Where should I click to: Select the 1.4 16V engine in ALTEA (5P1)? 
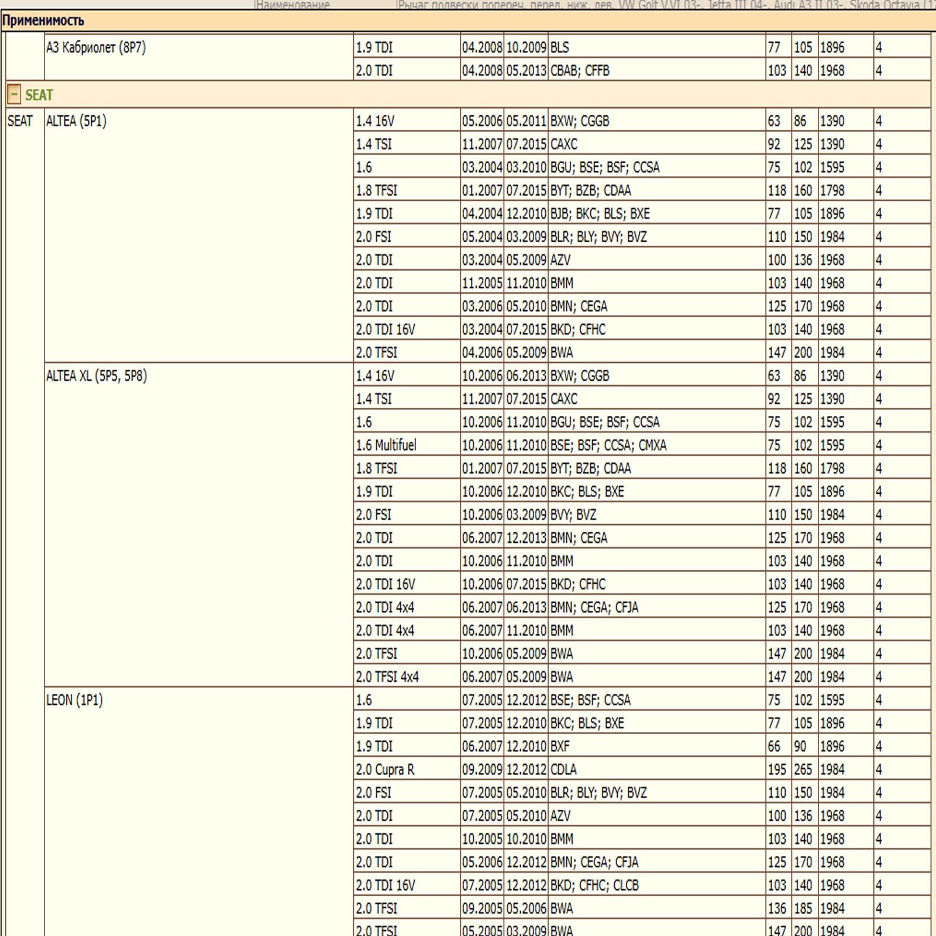click(407, 121)
